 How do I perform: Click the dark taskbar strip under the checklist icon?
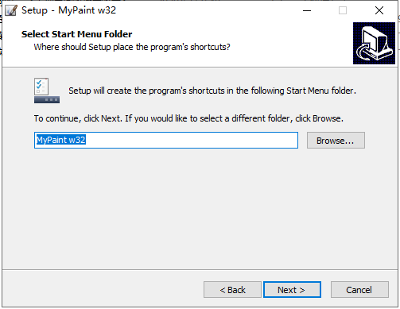click(x=47, y=100)
